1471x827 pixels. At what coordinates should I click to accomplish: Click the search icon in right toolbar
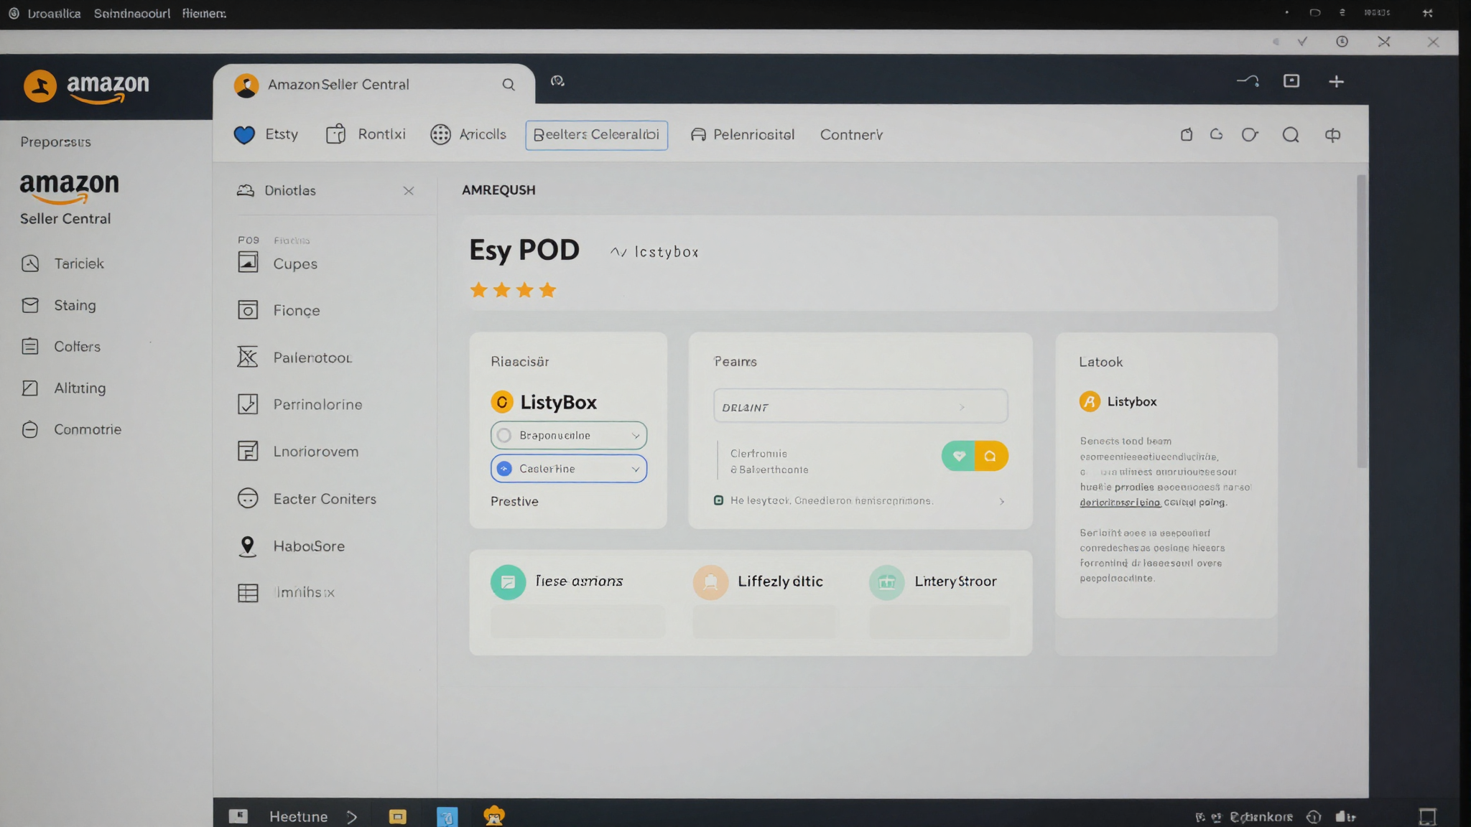(1291, 135)
